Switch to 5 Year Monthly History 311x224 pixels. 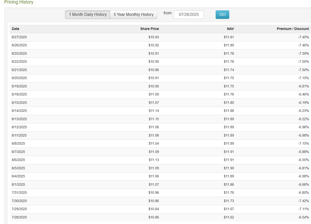(x=133, y=15)
